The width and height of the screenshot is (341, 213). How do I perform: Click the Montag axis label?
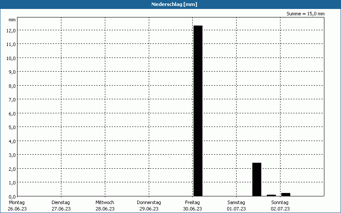17,202
